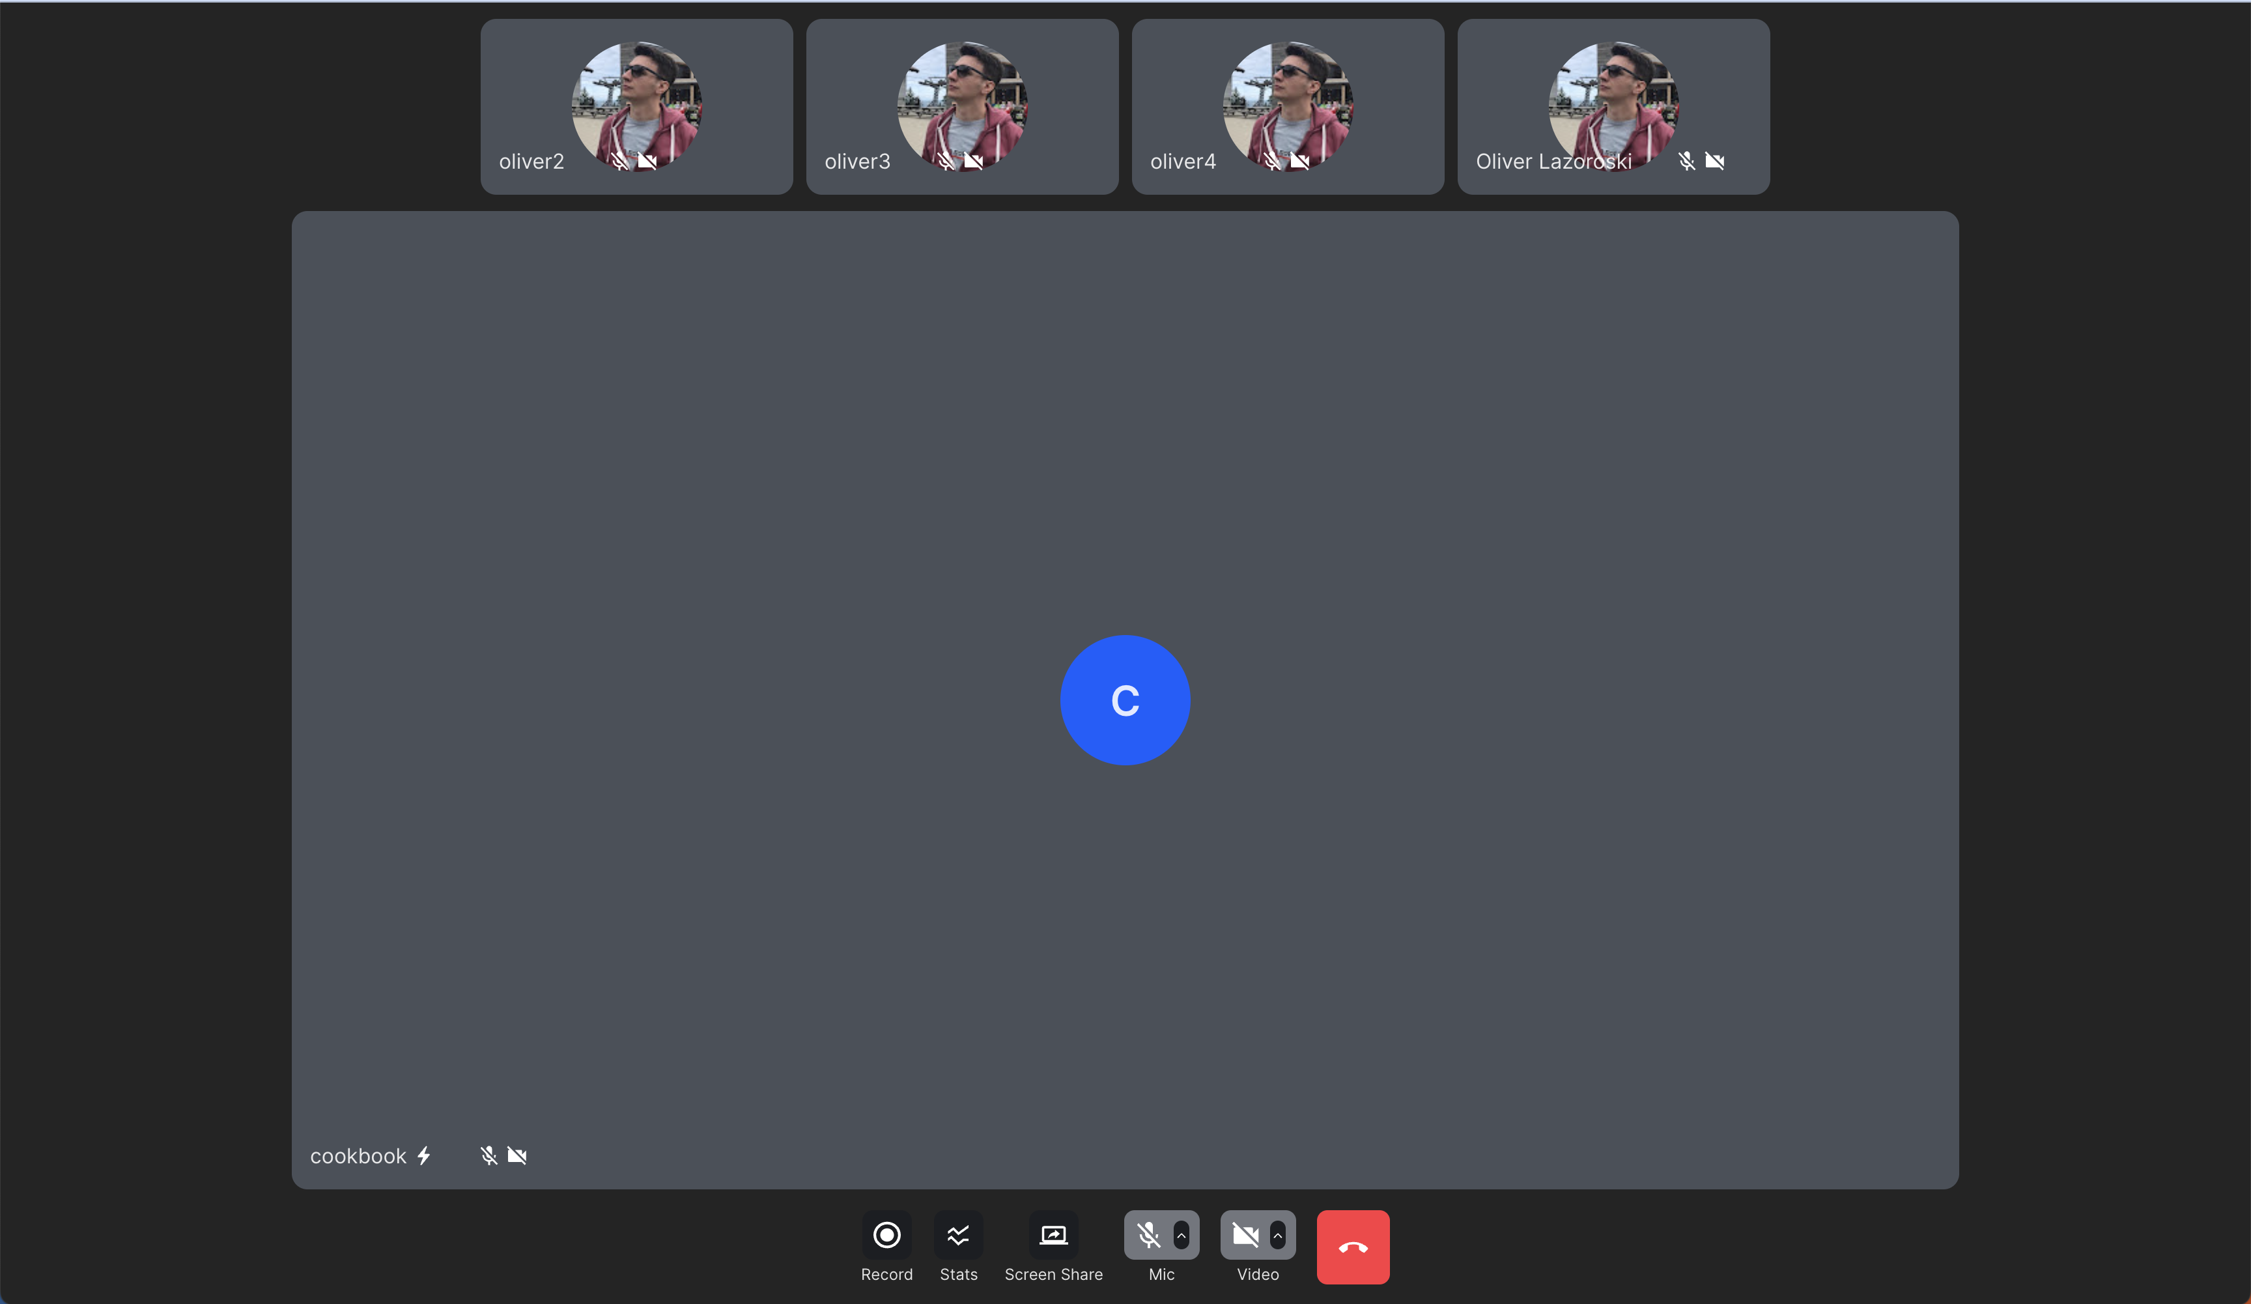Open the Mic device selection dropdown
The height and width of the screenshot is (1304, 2251).
point(1180,1235)
